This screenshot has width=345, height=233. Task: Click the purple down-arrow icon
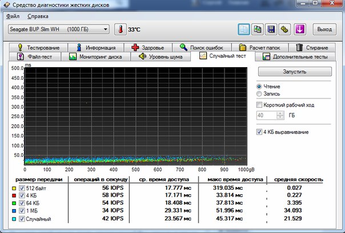(300, 29)
